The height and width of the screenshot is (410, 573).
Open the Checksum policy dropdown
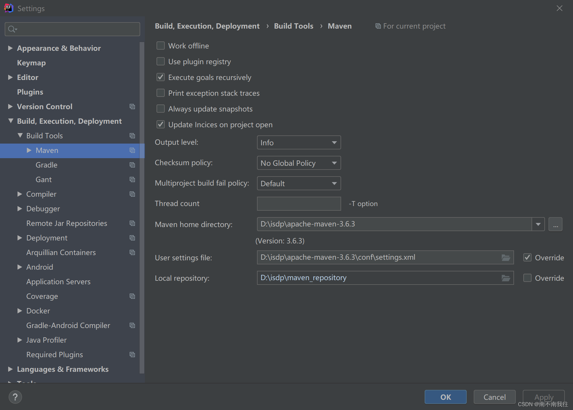(298, 163)
